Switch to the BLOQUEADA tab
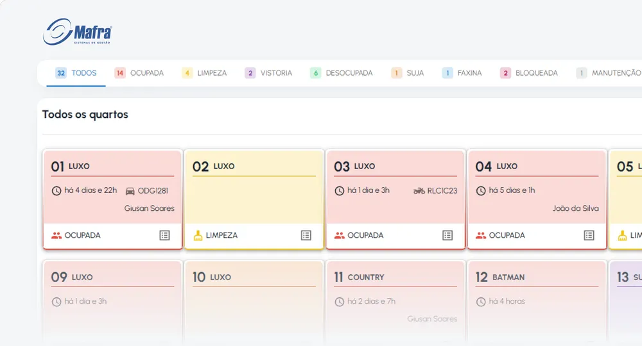The width and height of the screenshot is (642, 346). (529, 73)
